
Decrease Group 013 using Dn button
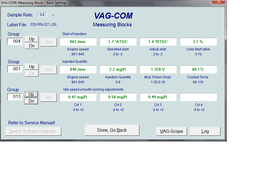coord(31,101)
